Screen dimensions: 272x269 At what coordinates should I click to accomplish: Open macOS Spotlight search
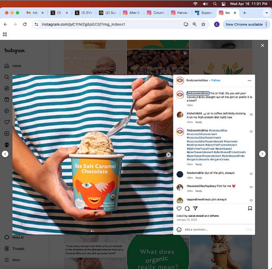click(x=215, y=4)
